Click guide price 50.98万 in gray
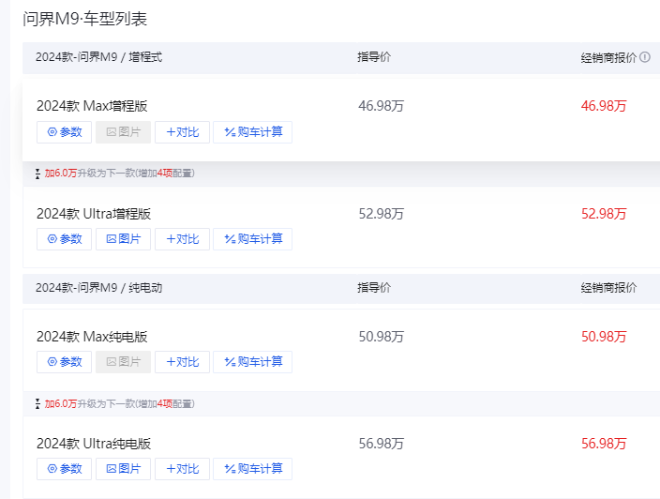The height and width of the screenshot is (499, 660). (381, 337)
